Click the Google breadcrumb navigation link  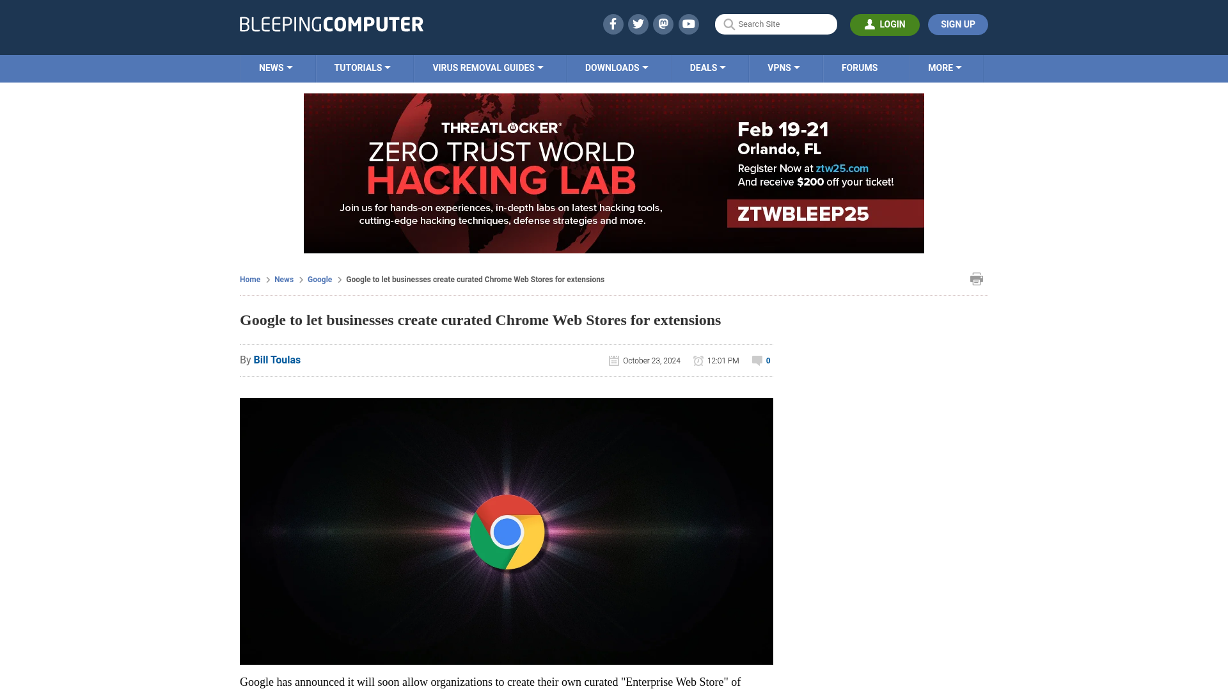(x=320, y=279)
